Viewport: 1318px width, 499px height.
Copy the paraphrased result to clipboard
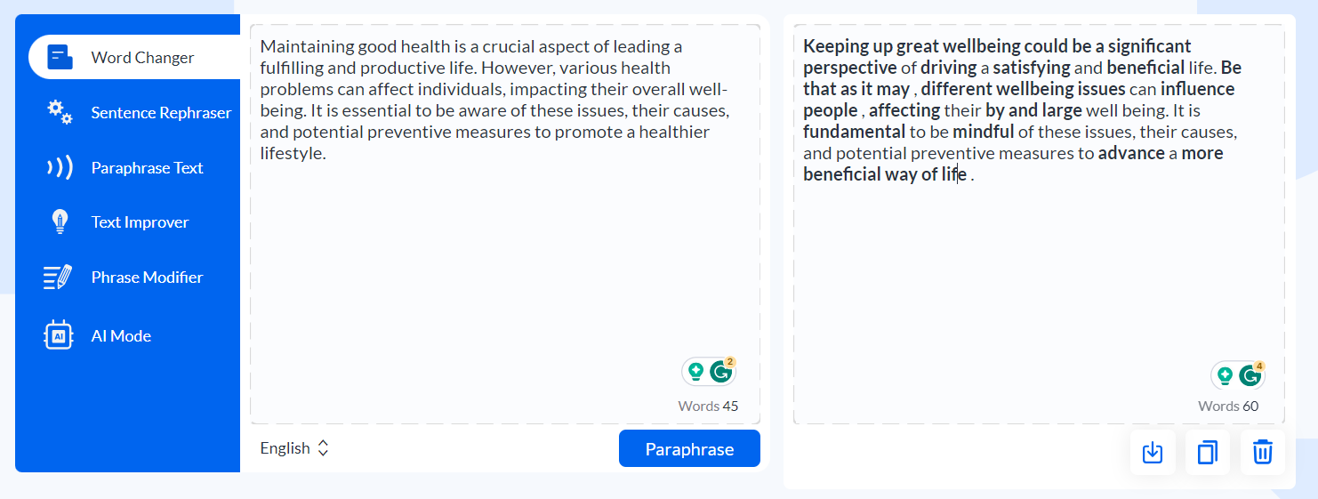click(1208, 453)
